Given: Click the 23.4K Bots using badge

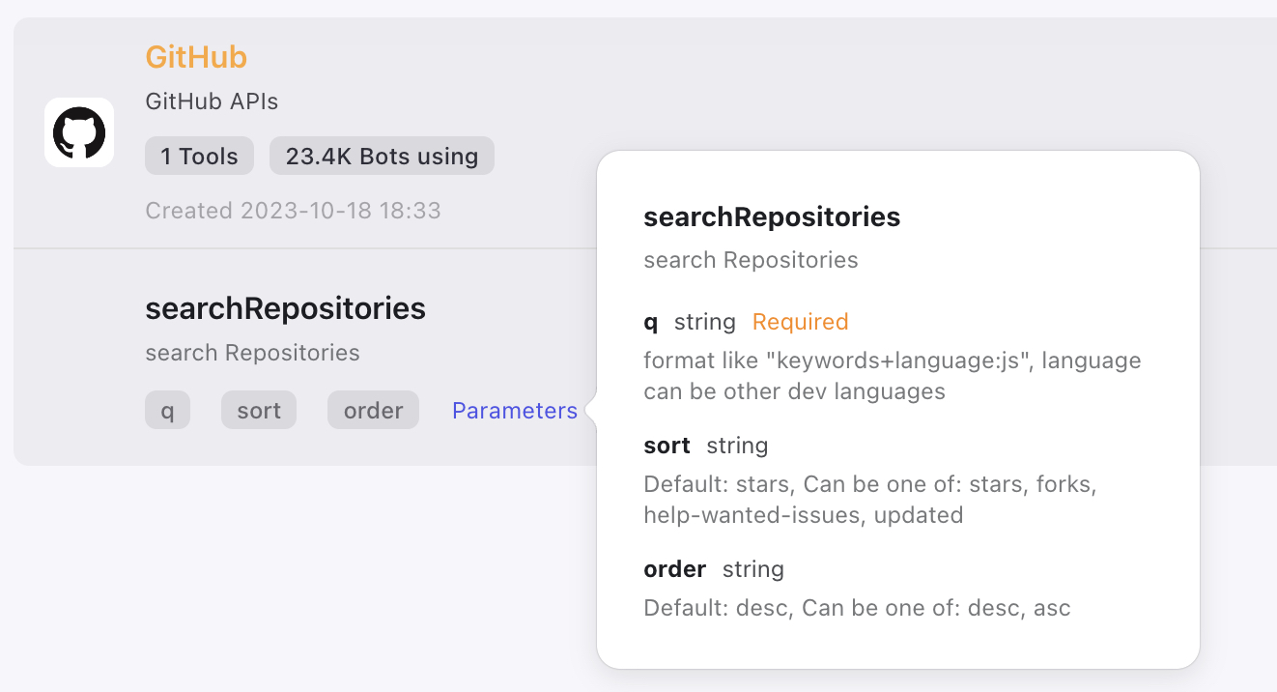Looking at the screenshot, I should [x=382, y=156].
